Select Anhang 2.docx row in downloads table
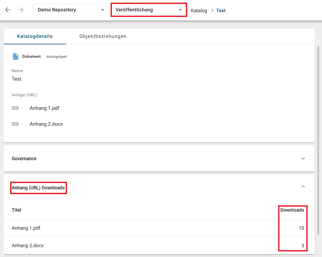 click(28, 246)
